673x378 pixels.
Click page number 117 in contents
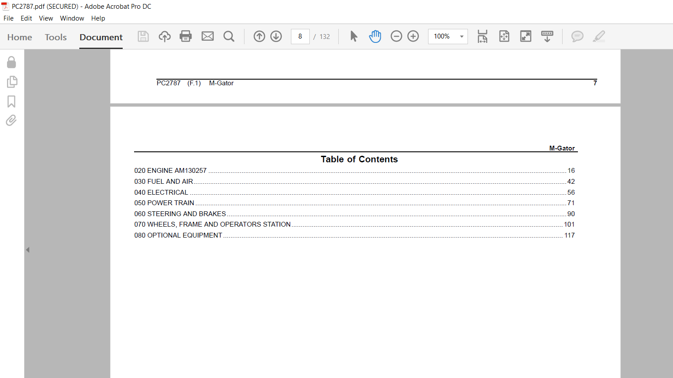click(x=570, y=235)
